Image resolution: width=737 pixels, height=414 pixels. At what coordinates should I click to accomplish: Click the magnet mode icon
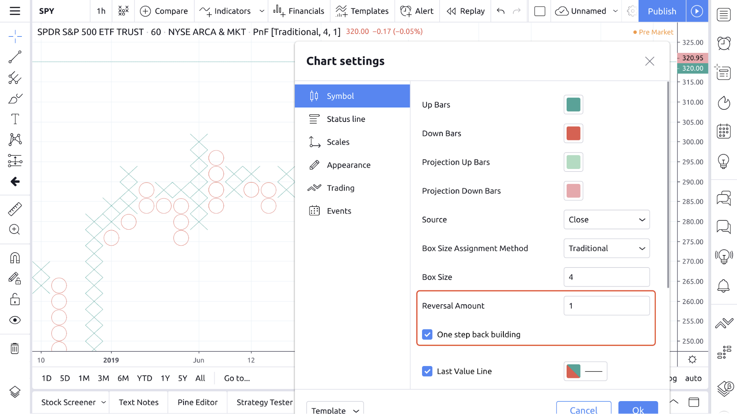pyautogui.click(x=15, y=258)
